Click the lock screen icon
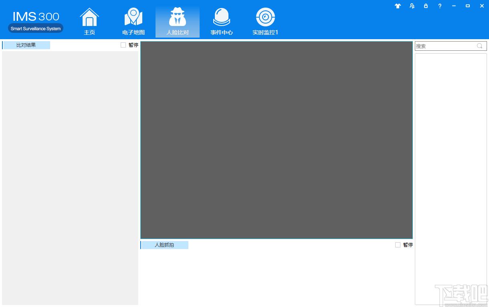The height and width of the screenshot is (307, 489). point(426,6)
